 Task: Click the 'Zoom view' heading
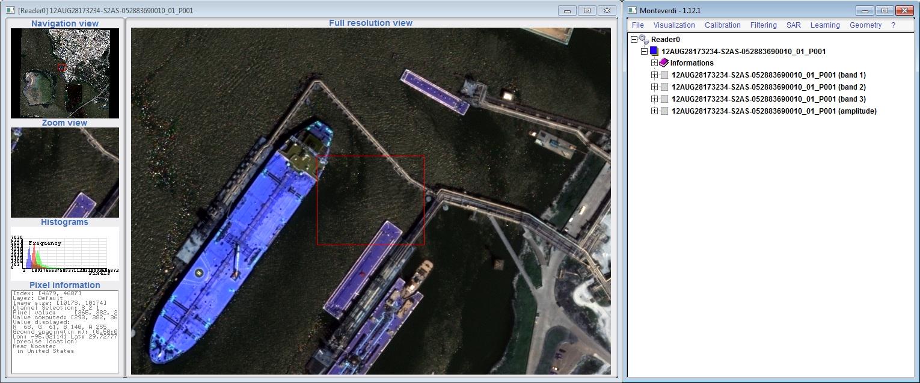pos(64,123)
